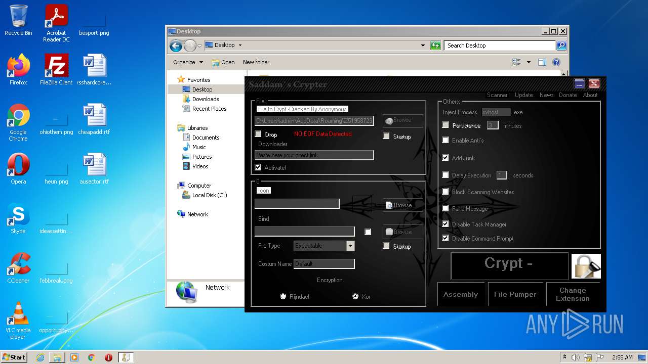The height and width of the screenshot is (364, 648).
Task: Uncheck Disable Command Prompt
Action: [445, 238]
